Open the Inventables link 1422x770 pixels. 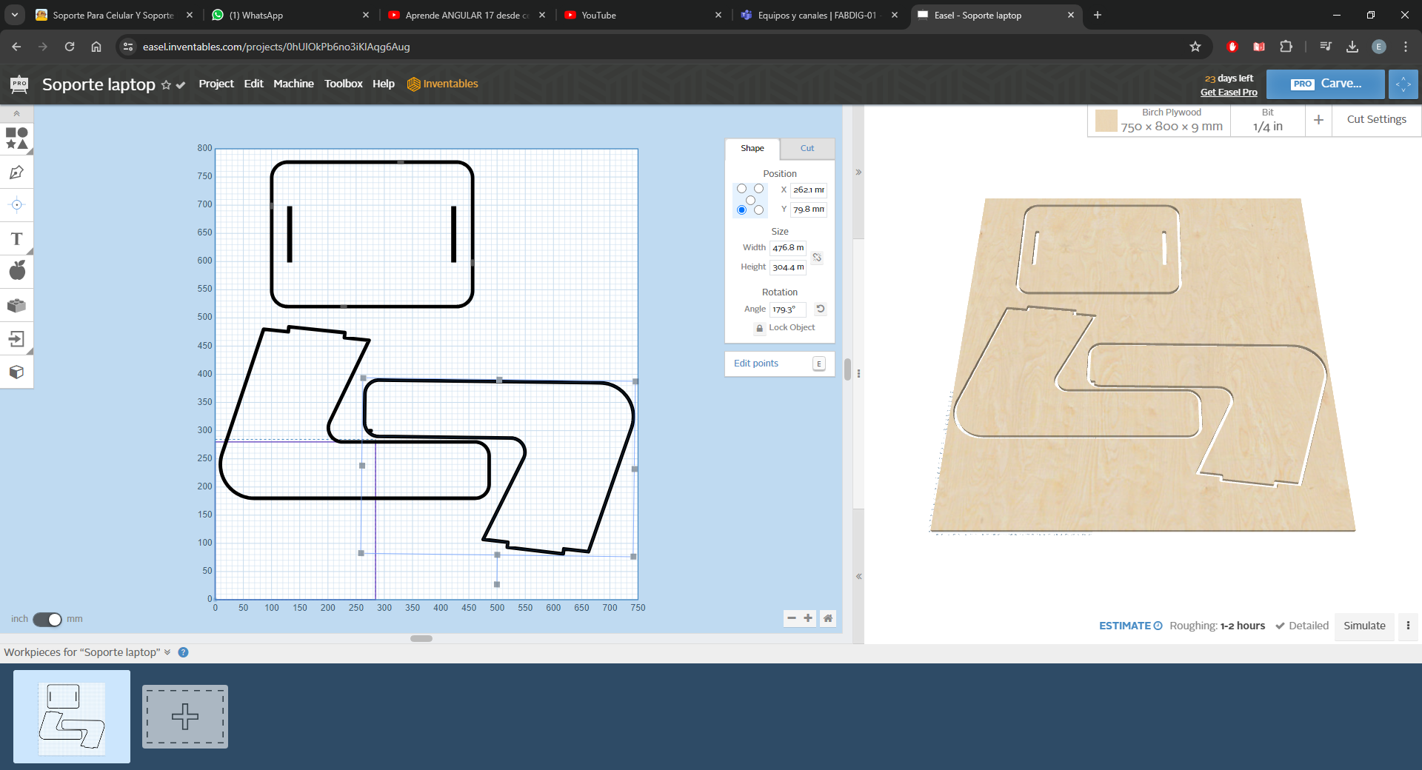443,84
